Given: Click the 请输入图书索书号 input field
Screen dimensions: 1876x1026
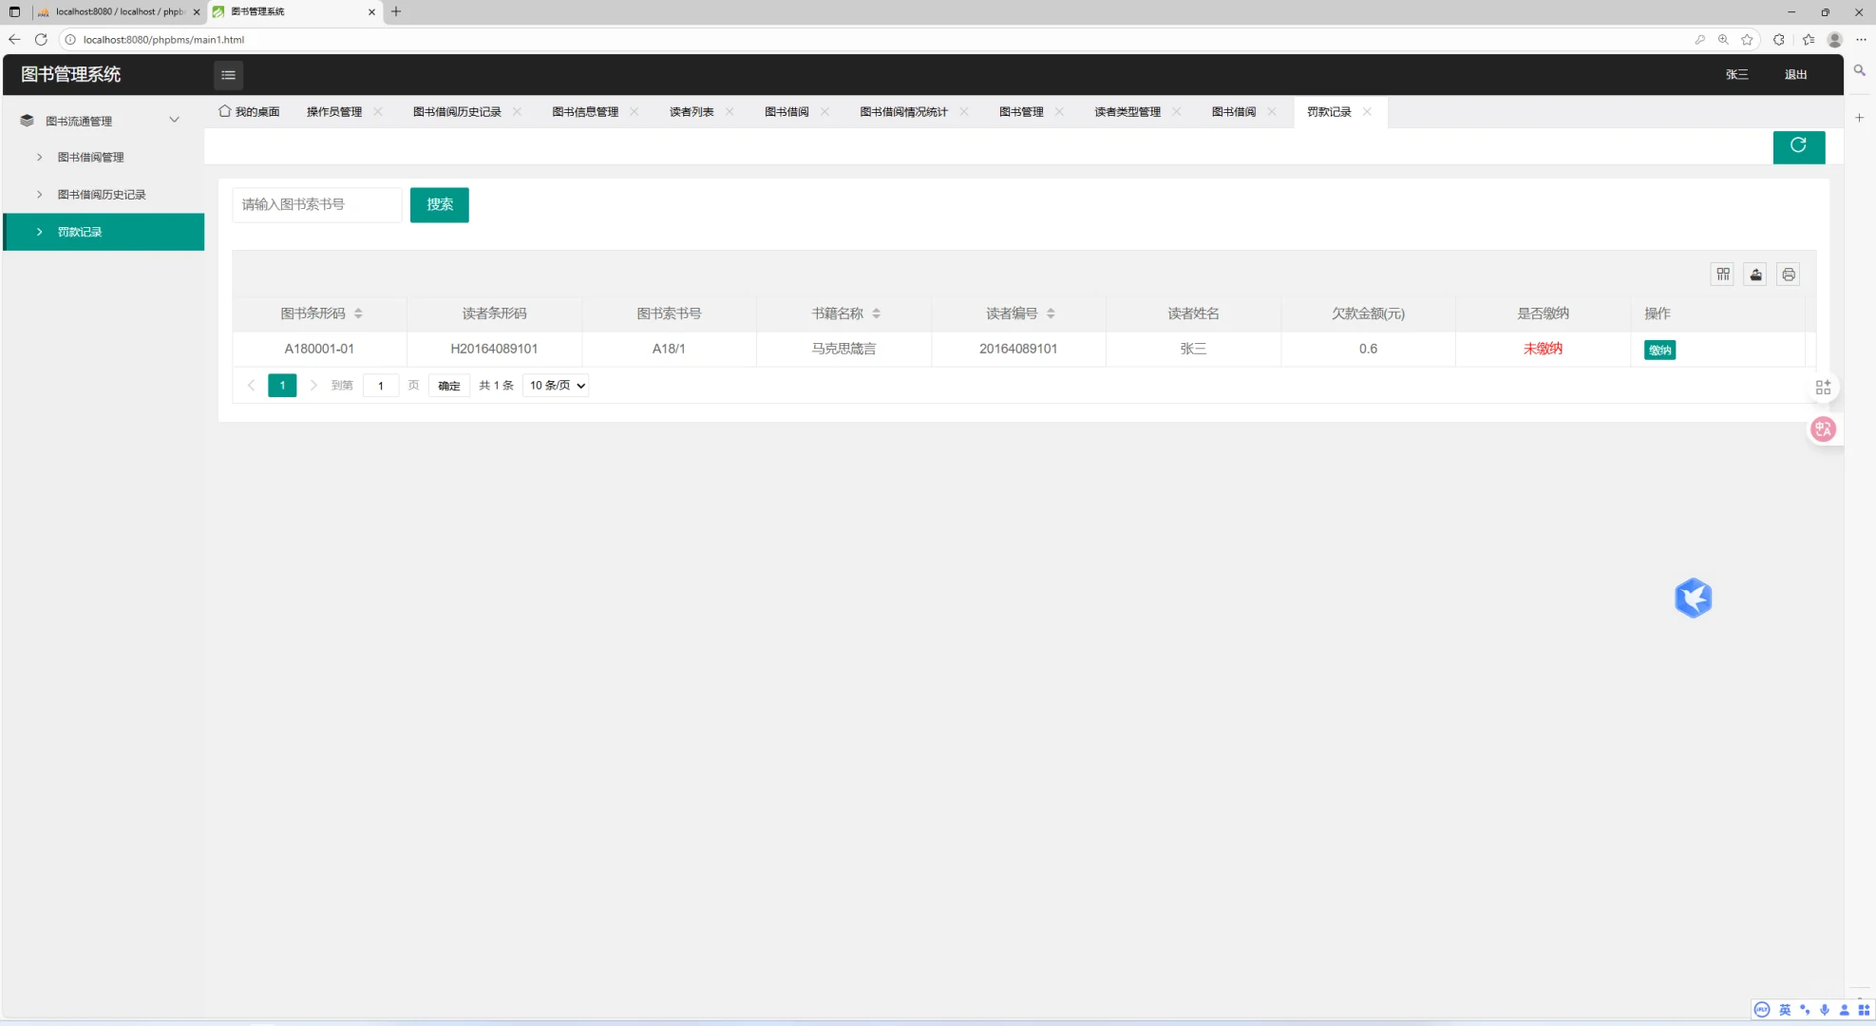Looking at the screenshot, I should (316, 204).
